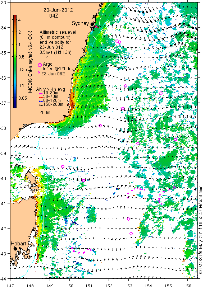The height and width of the screenshot is (287, 205).
Task: Click the magenta 10-30m arrow legend symbol
Action: [41, 93]
